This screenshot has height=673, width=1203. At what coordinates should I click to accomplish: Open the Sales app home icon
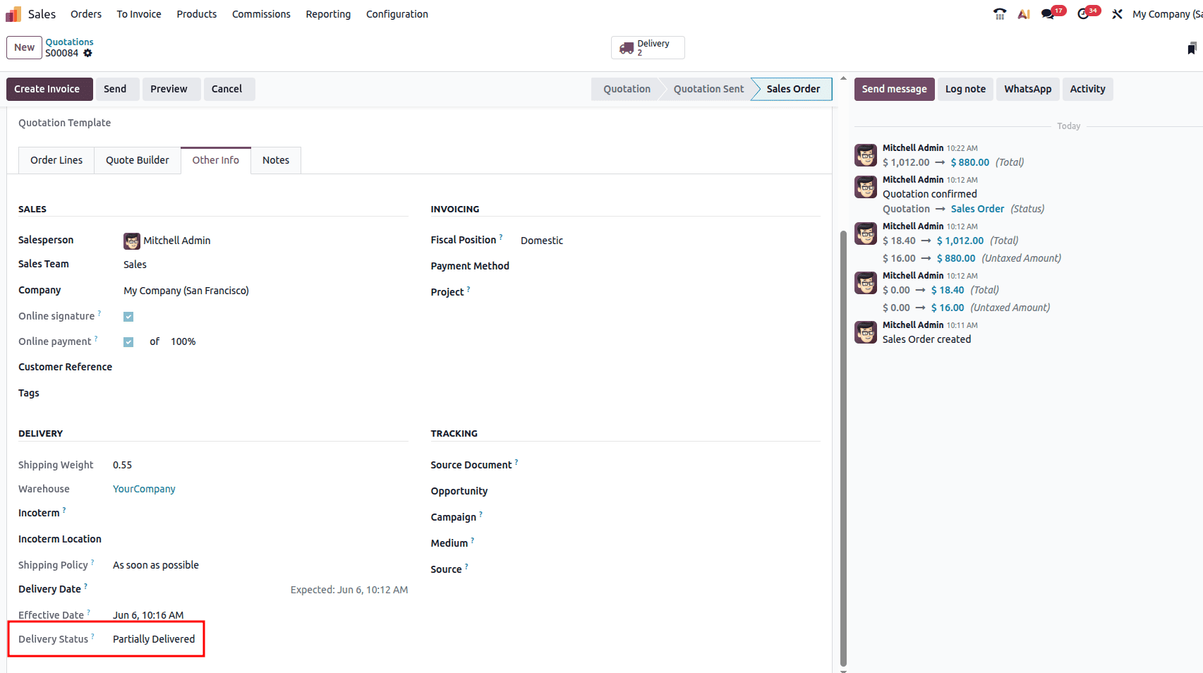click(x=13, y=14)
